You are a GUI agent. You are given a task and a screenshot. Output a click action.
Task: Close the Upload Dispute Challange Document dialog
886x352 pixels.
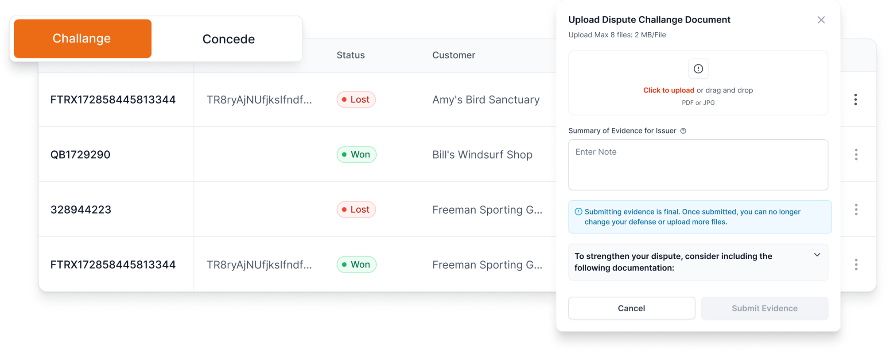tap(821, 20)
